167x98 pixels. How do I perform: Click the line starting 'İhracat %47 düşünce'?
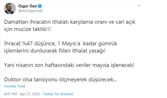(x=61, y=44)
